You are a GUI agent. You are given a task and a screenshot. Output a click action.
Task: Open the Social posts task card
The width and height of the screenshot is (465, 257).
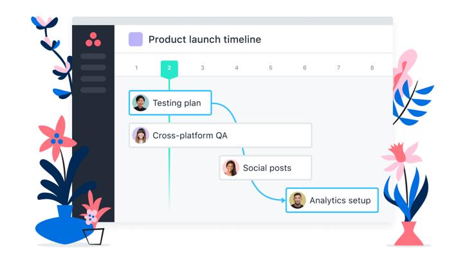[x=266, y=168]
